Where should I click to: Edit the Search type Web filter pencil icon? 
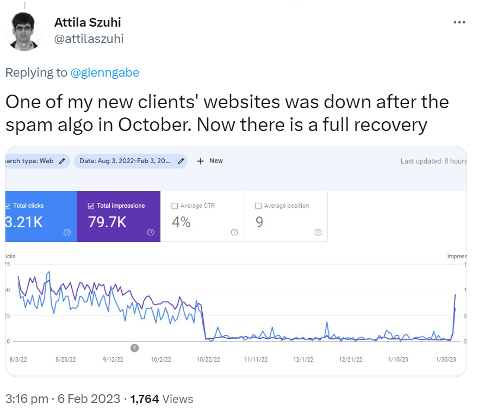tap(61, 161)
